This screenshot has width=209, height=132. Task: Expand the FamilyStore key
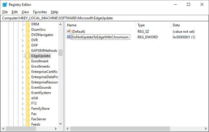click(x=23, y=109)
